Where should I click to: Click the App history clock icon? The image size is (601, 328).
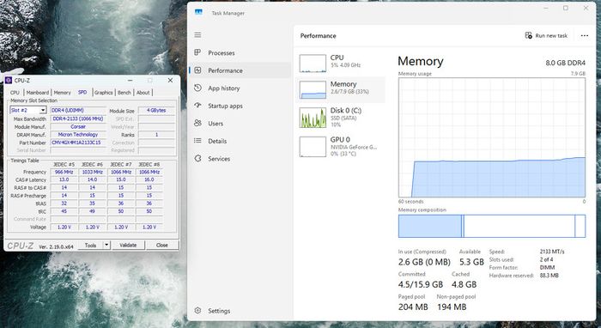197,88
